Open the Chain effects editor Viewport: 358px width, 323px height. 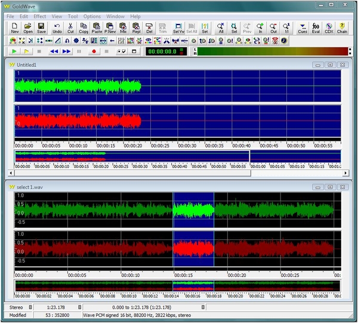click(x=342, y=27)
